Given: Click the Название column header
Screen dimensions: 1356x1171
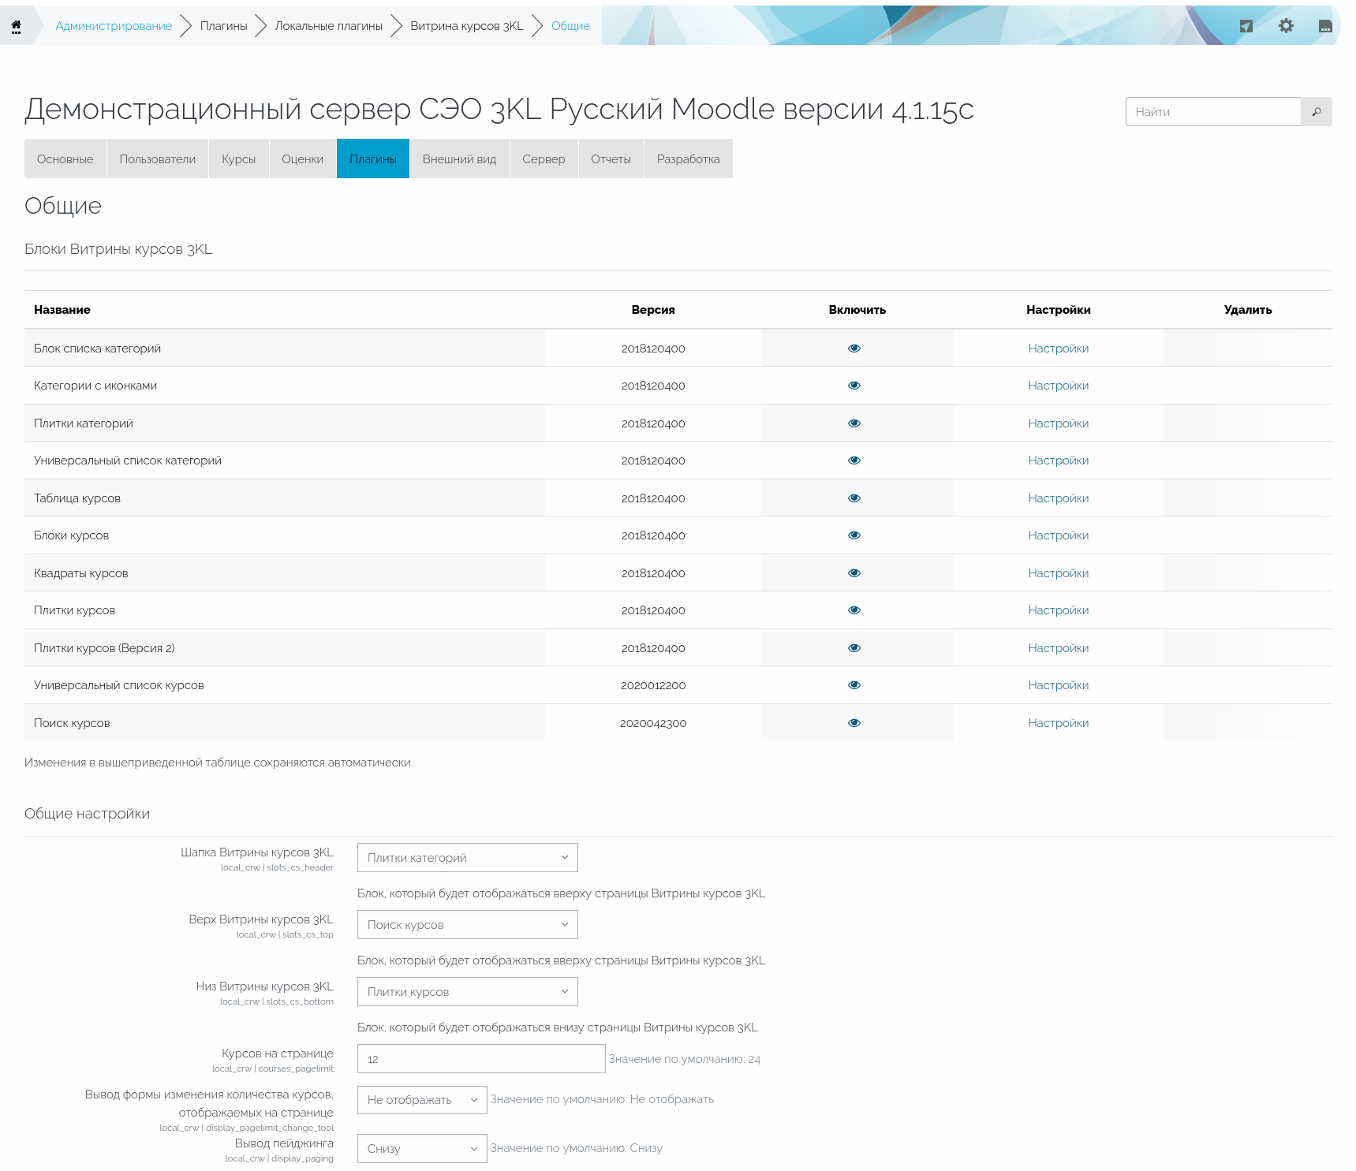Looking at the screenshot, I should (x=62, y=310).
